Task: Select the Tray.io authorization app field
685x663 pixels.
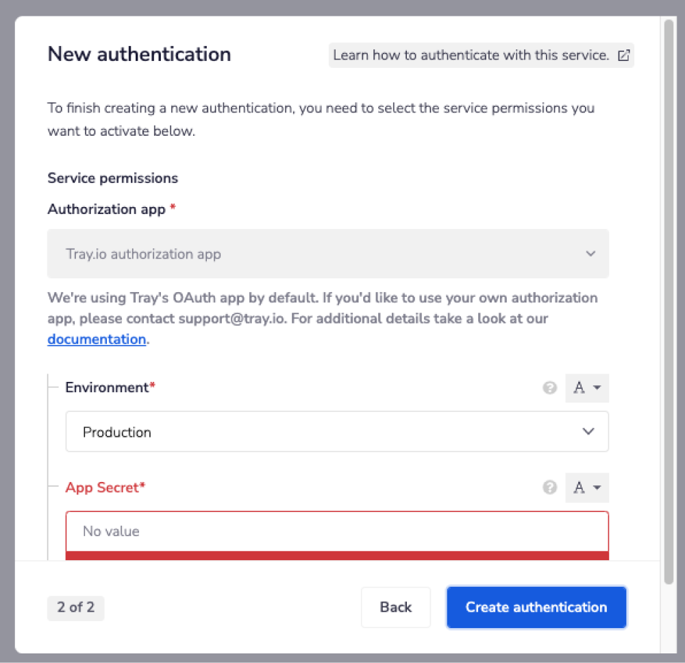Action: click(x=328, y=254)
